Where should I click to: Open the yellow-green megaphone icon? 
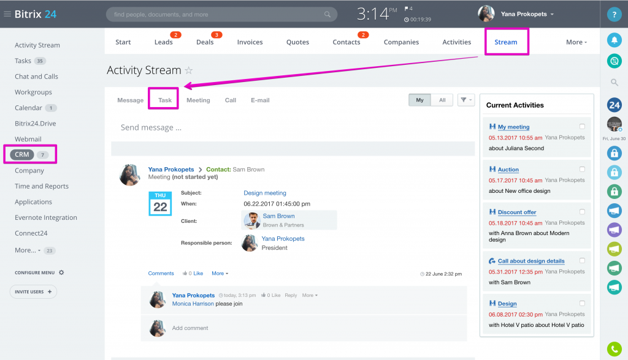(x=614, y=249)
